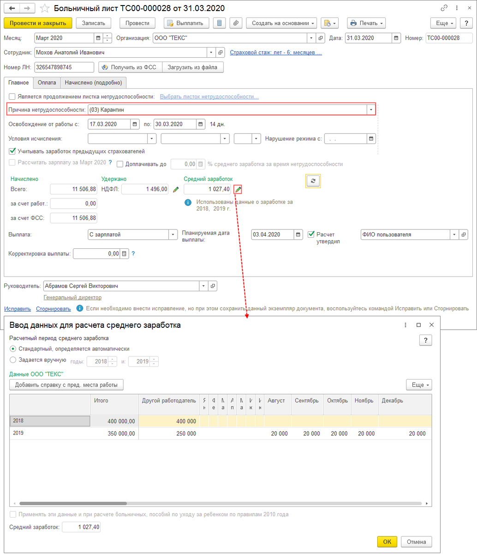Screen dimensions: 477x554
Task: Open the document movements report icon
Action: 220,23
